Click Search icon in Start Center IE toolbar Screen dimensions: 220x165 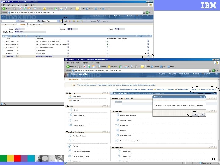(x=99, y=67)
